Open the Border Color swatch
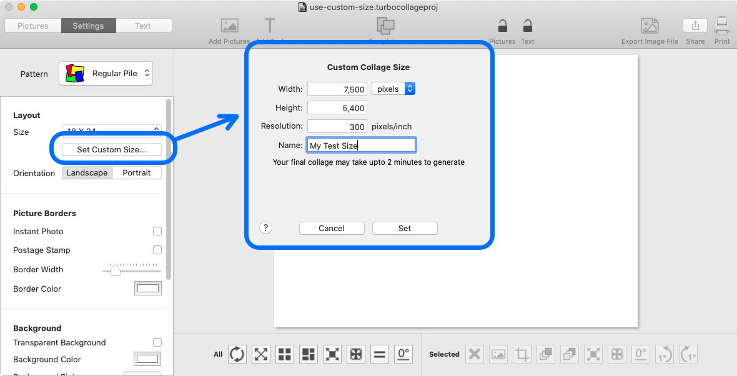 click(x=148, y=289)
